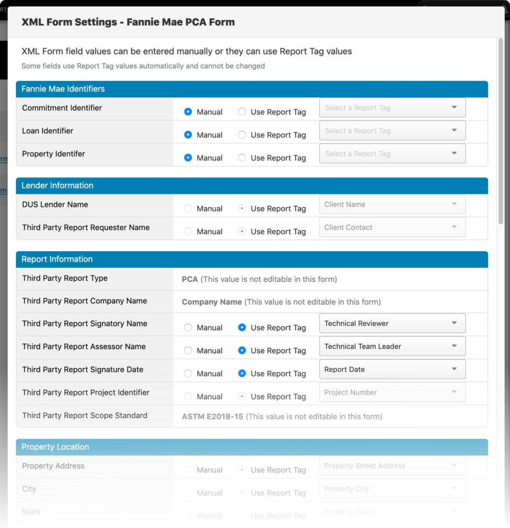Choose Use Report Tag for Loan Identifier
510x528 pixels.
click(x=242, y=135)
